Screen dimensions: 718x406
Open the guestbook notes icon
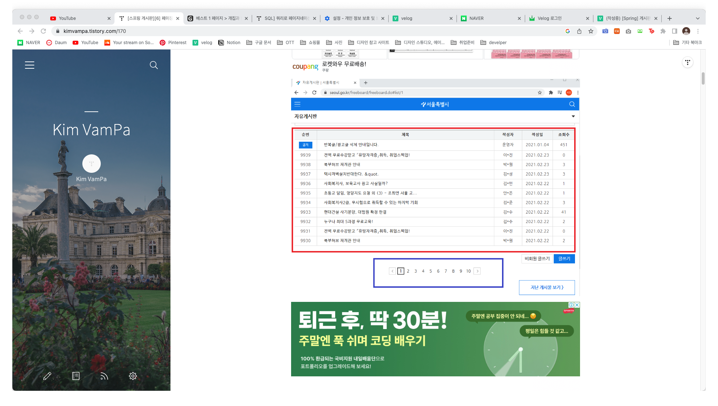[x=76, y=376]
